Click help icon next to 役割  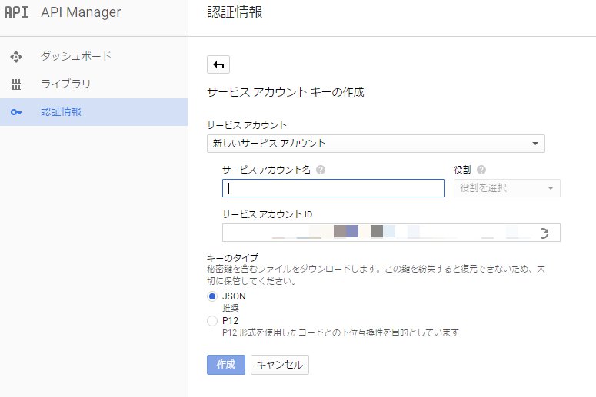481,170
